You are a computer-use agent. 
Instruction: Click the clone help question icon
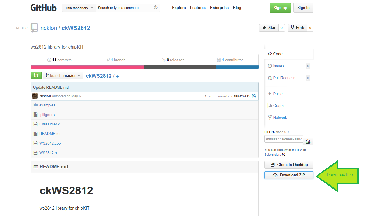(283, 154)
